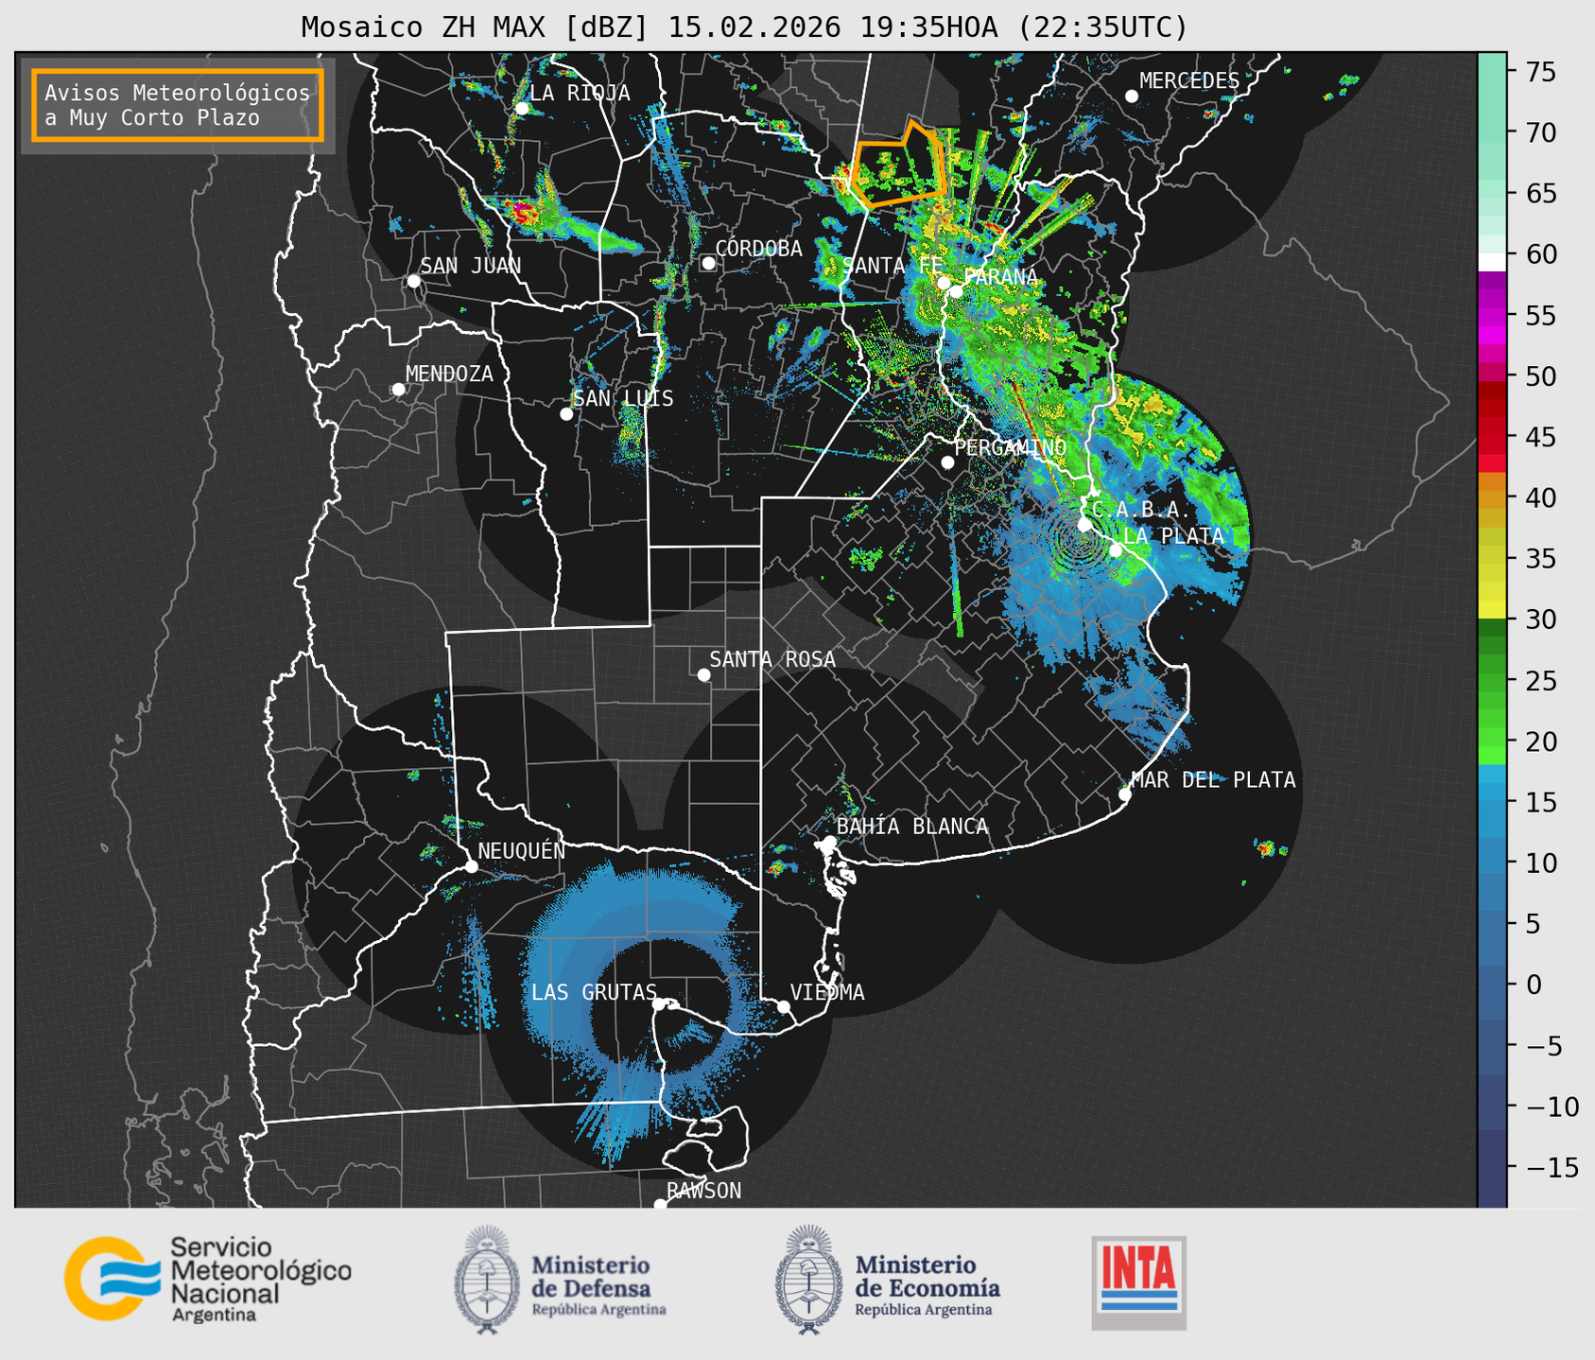Click the magenta 55 dBZ color band
Image resolution: width=1595 pixels, height=1360 pixels.
pyautogui.click(x=1492, y=316)
